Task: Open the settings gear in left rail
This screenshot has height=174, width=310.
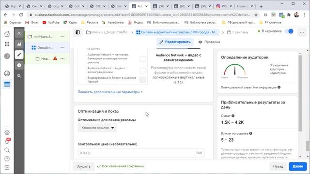Action: click(x=7, y=132)
